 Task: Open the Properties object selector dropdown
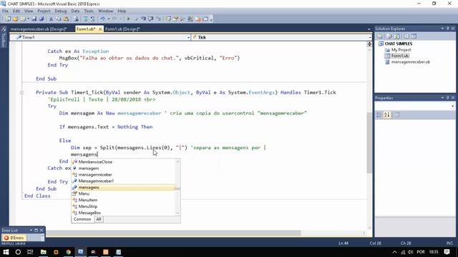(452, 106)
